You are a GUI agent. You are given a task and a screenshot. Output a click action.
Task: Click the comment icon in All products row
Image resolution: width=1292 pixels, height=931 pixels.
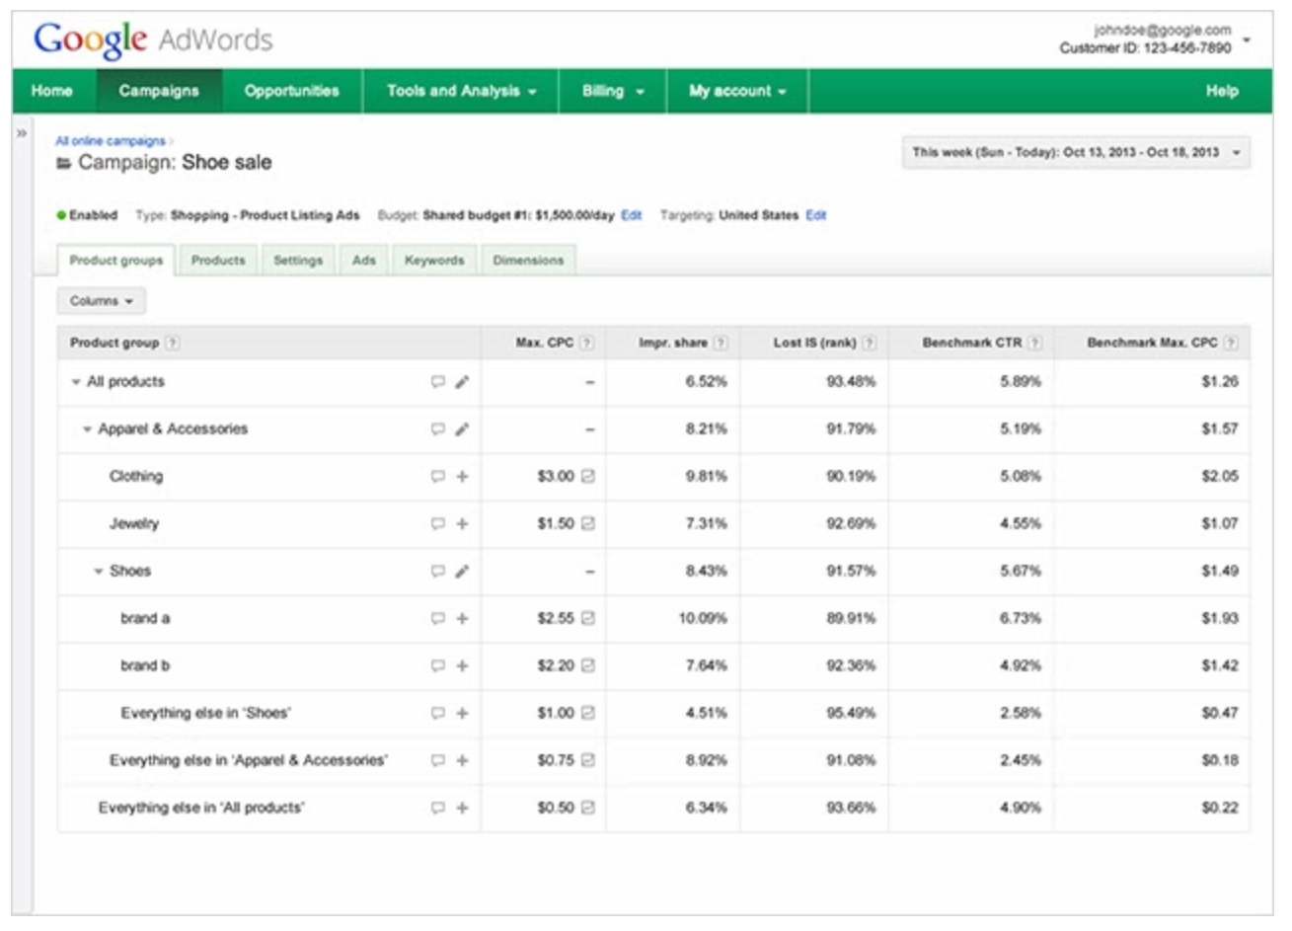click(x=437, y=382)
